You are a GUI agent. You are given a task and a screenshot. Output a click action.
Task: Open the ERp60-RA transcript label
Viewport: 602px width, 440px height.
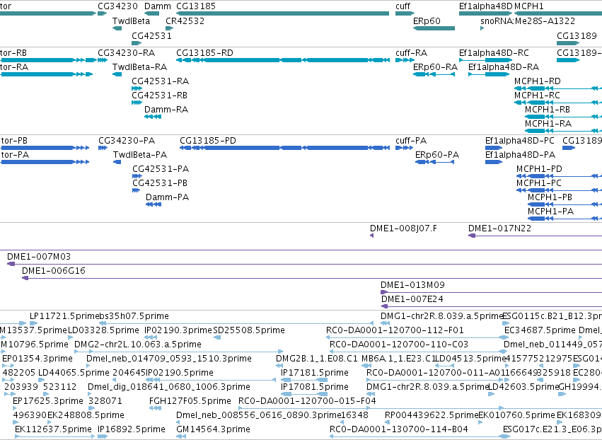point(435,66)
